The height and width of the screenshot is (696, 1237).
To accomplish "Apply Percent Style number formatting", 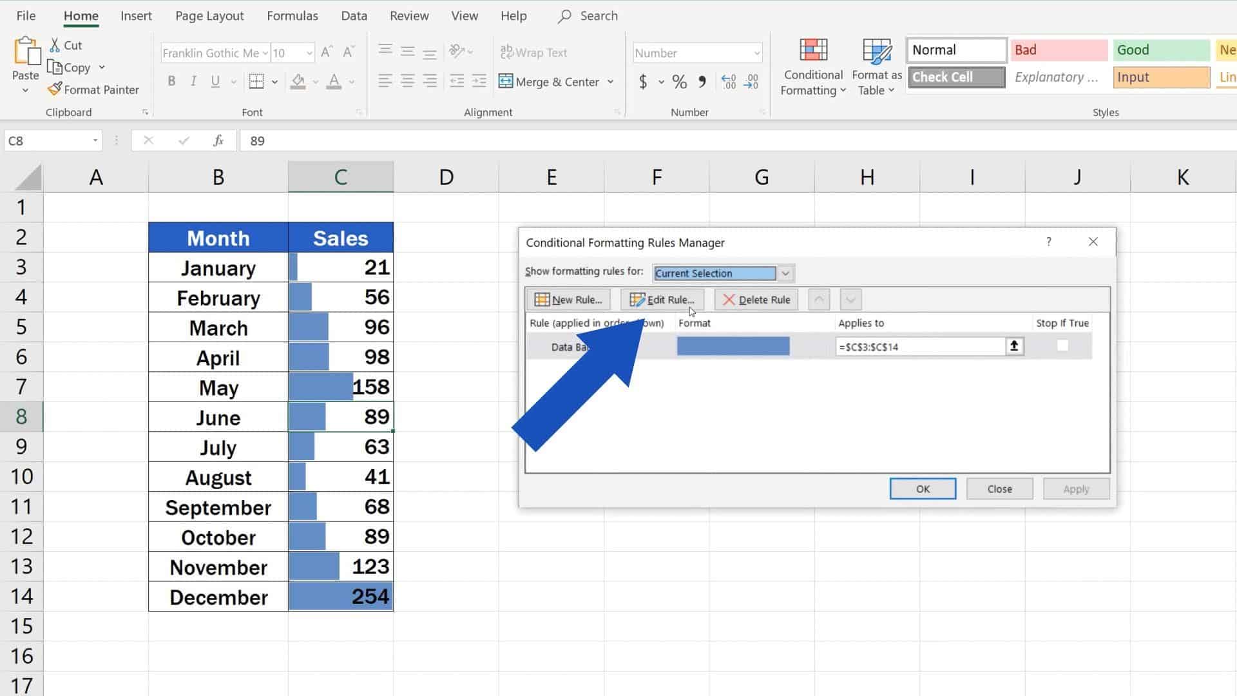I will click(x=678, y=82).
